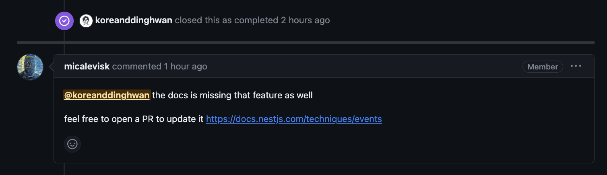
Task: Click the purple closed-as-completed check icon
Action: point(64,21)
